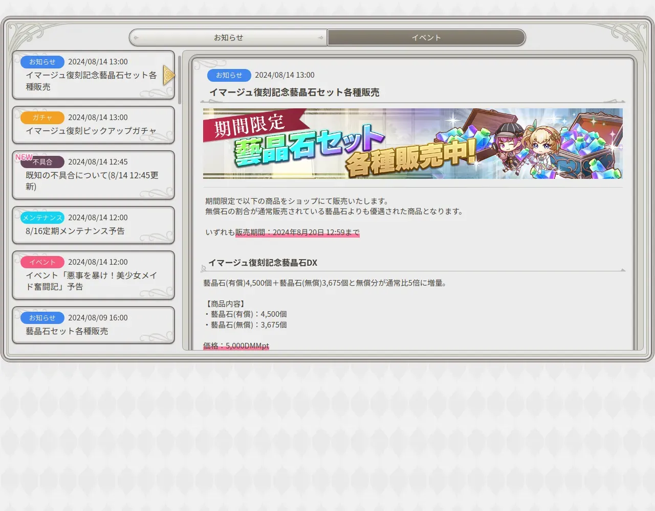Click the 藝晶石(有償):4,500個 line
This screenshot has width=655, height=511.
point(246,314)
